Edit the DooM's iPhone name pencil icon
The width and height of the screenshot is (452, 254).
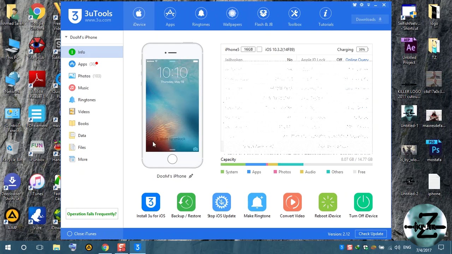[x=191, y=176]
